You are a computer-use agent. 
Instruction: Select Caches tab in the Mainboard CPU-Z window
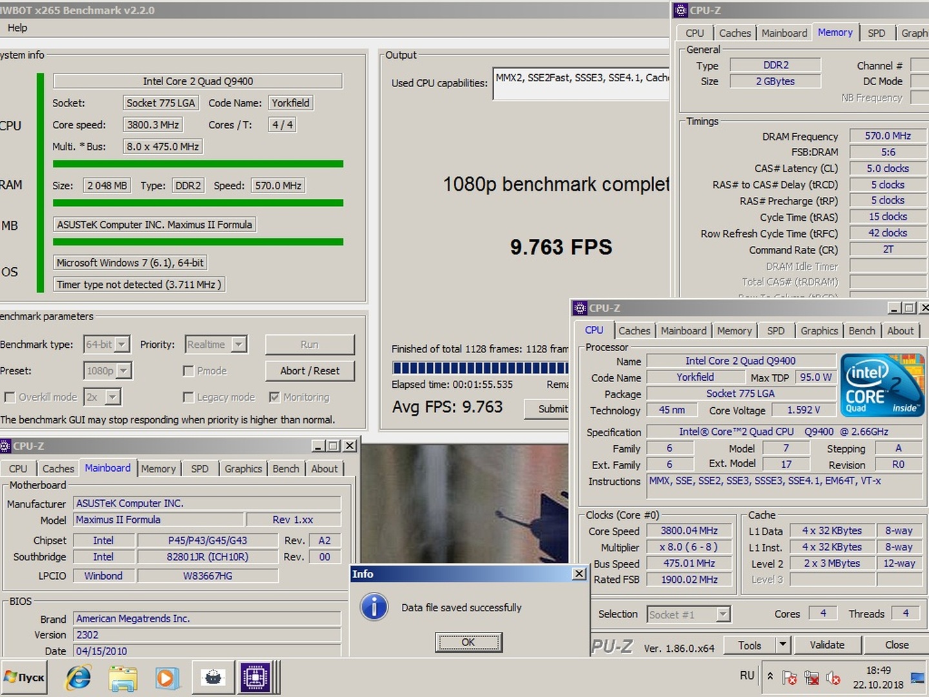pyautogui.click(x=58, y=469)
